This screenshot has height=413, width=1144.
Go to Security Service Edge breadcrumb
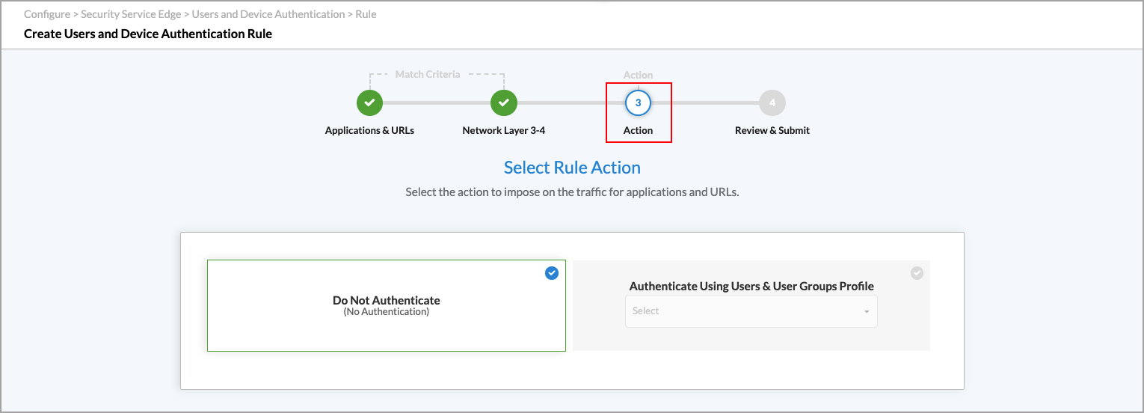click(131, 14)
